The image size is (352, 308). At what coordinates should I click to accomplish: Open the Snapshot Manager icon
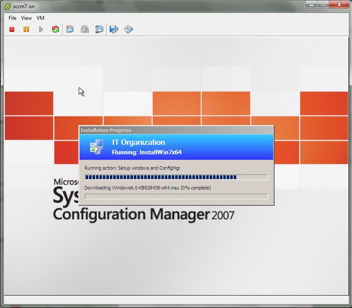tap(99, 29)
